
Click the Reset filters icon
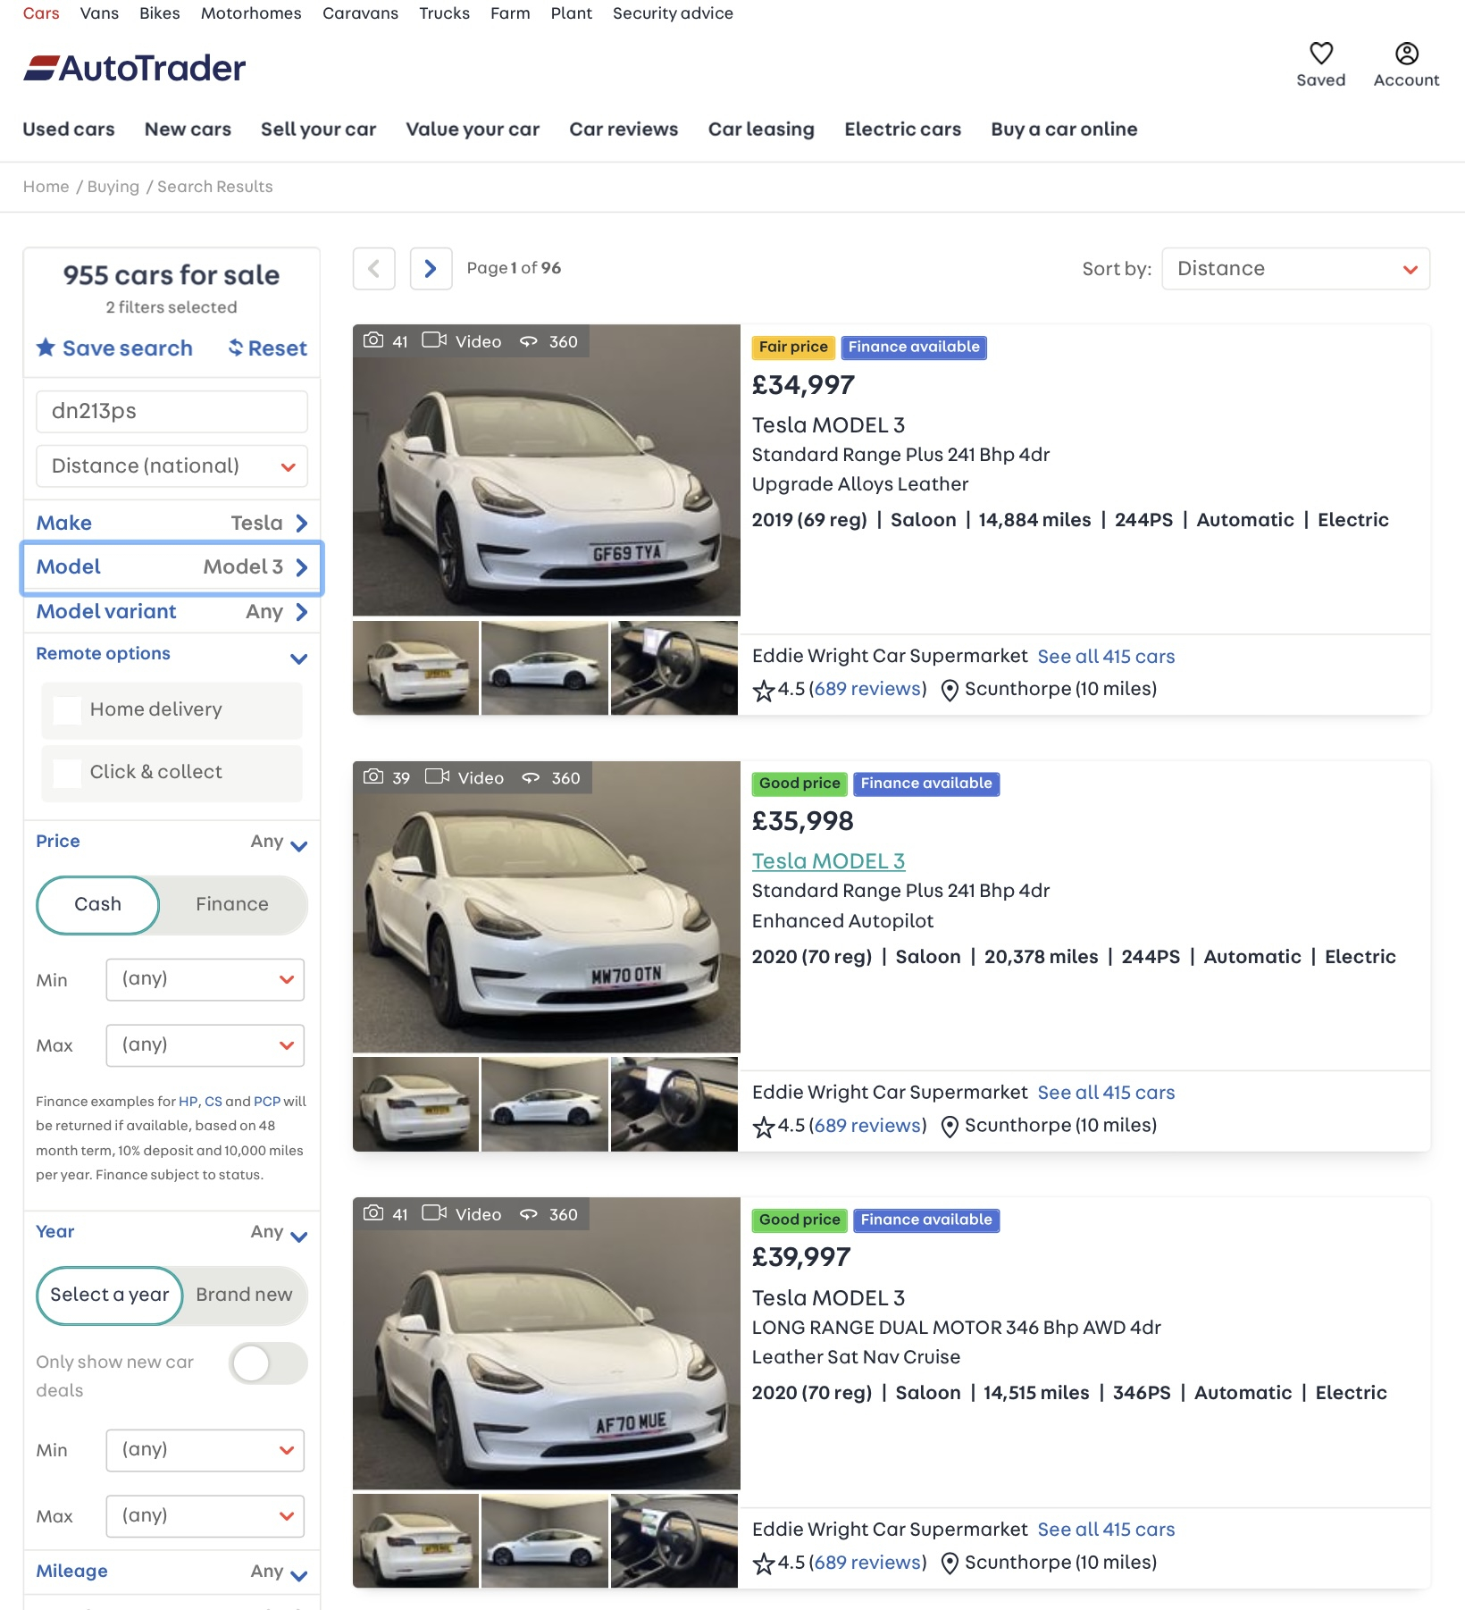[236, 348]
